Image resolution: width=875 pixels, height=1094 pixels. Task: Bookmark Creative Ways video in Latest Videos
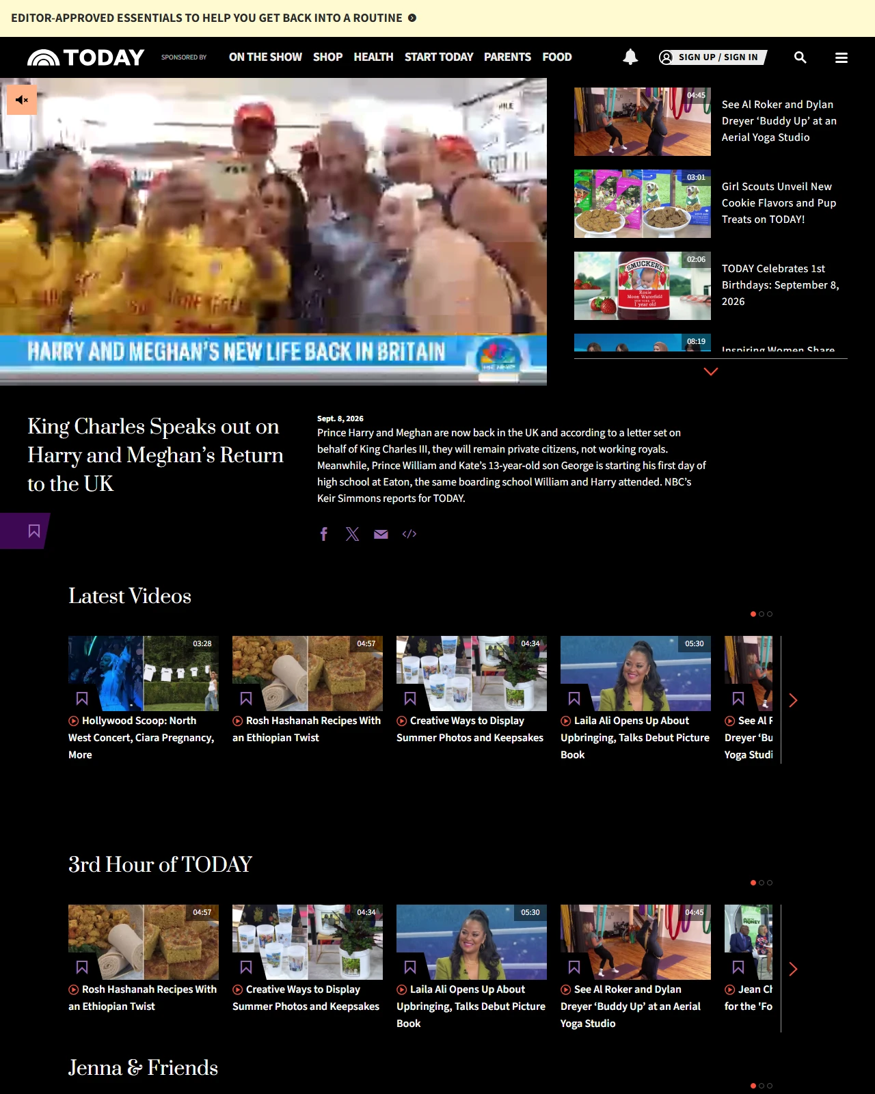tap(410, 698)
